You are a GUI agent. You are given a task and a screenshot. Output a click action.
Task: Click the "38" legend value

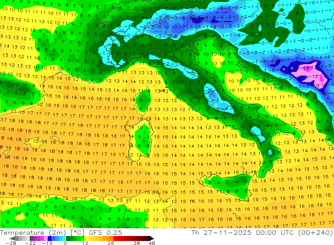[137, 243]
